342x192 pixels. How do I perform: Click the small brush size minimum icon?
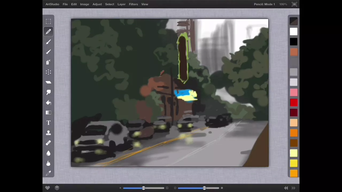[x=120, y=188]
